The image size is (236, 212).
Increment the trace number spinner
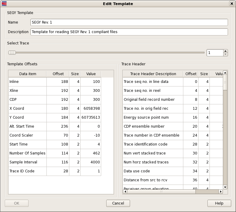pos(225,51)
